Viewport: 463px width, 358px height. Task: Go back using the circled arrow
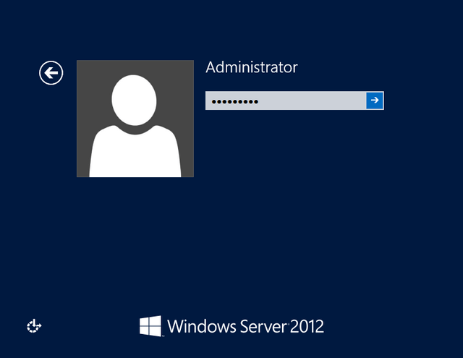(x=51, y=73)
